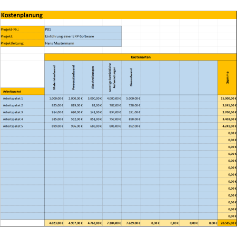Screen dimensions: 237x237
Task: Select the Hans Mustermann project lead cell
Action: point(83,43)
